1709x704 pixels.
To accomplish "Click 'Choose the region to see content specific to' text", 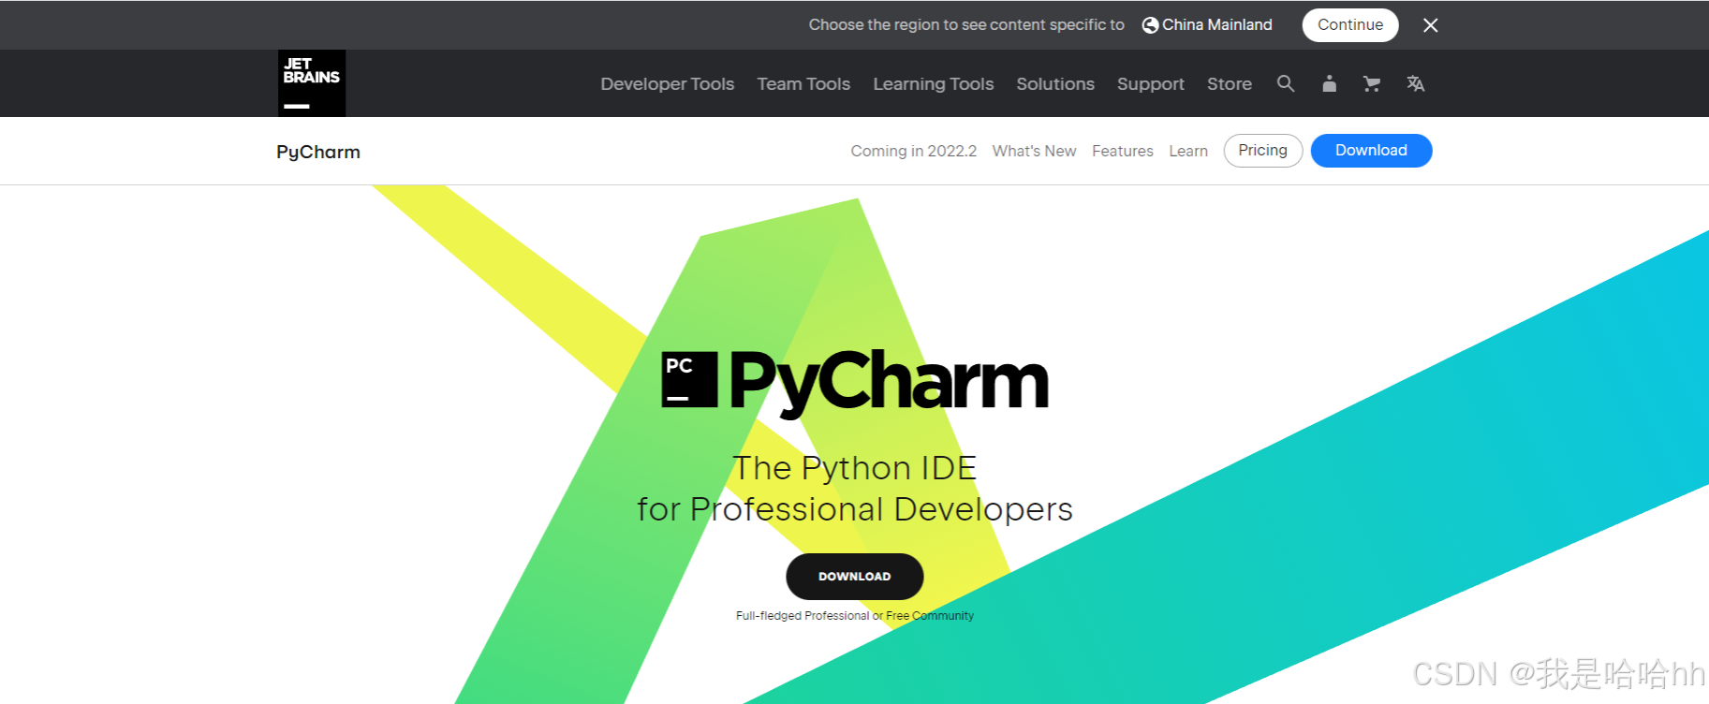I will (966, 25).
